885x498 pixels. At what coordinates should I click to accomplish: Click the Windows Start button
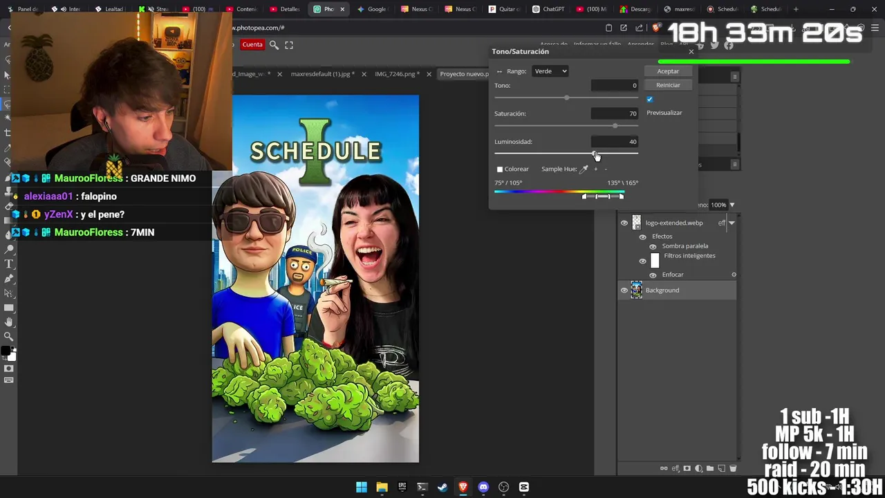tap(362, 487)
